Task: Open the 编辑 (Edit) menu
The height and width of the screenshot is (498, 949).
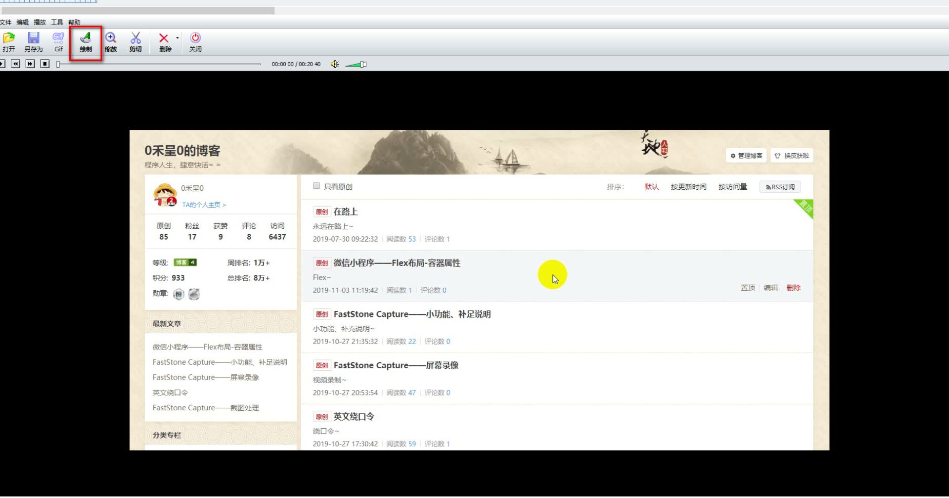Action: pos(23,22)
